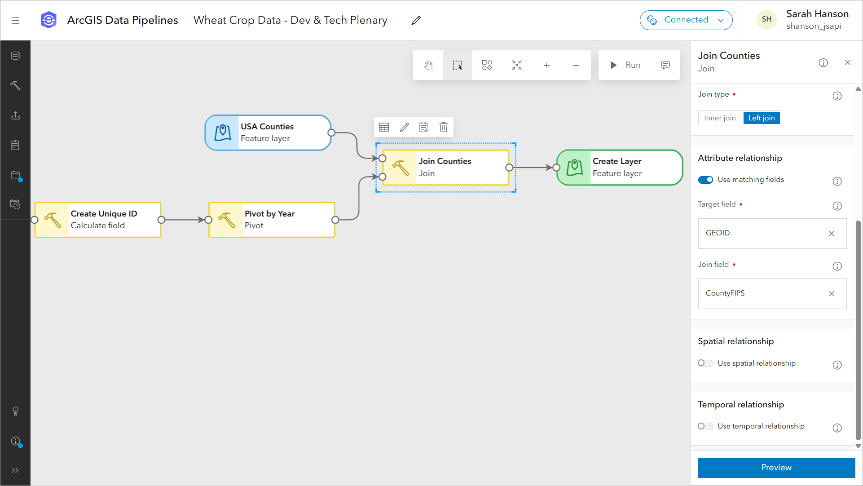Turn off Use matching fields

coord(705,179)
